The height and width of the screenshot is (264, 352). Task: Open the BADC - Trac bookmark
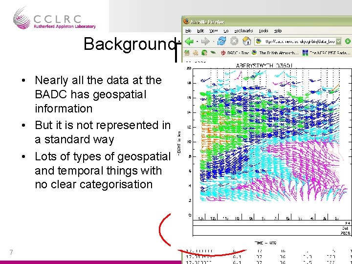click(x=235, y=53)
